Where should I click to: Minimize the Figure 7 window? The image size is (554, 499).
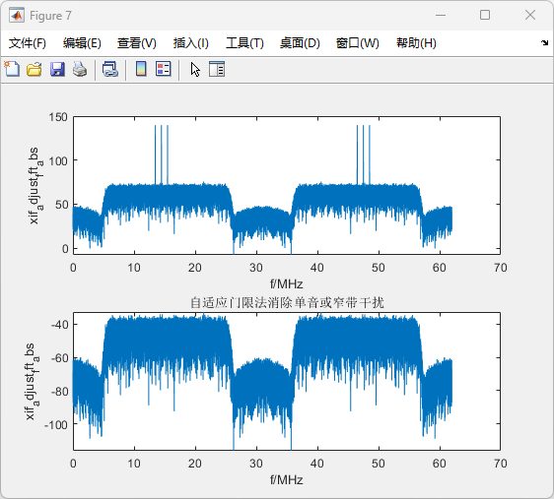coord(441,15)
